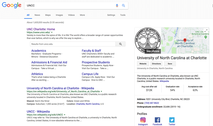Open the Campus Life sitelink
The height and width of the screenshot is (126, 213).
click(x=90, y=74)
